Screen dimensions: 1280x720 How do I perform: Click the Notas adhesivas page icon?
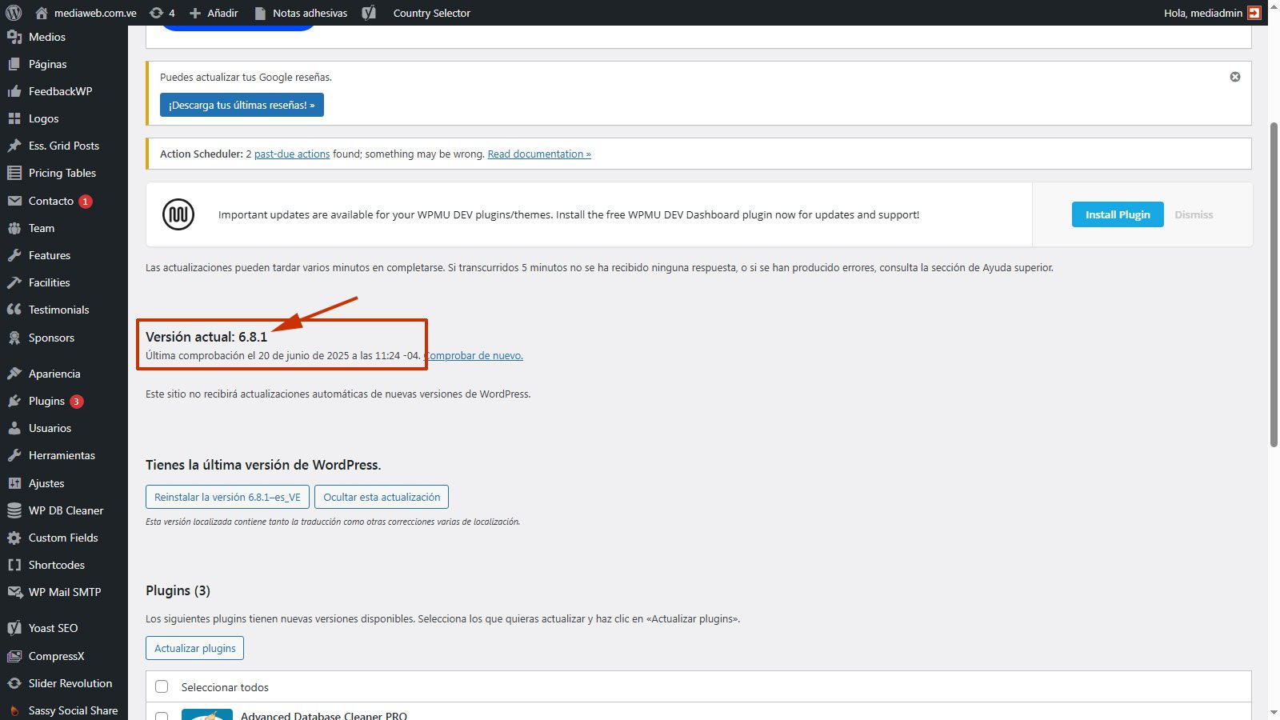tap(260, 13)
